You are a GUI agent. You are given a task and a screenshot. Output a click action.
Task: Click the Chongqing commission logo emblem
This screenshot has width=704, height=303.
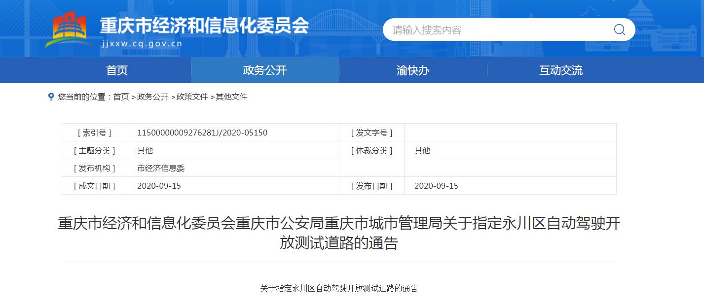pos(69,30)
